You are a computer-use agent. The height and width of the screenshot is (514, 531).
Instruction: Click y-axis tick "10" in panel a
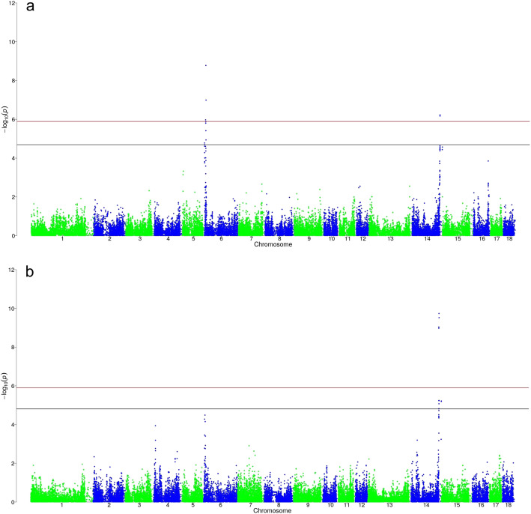click(x=12, y=42)
